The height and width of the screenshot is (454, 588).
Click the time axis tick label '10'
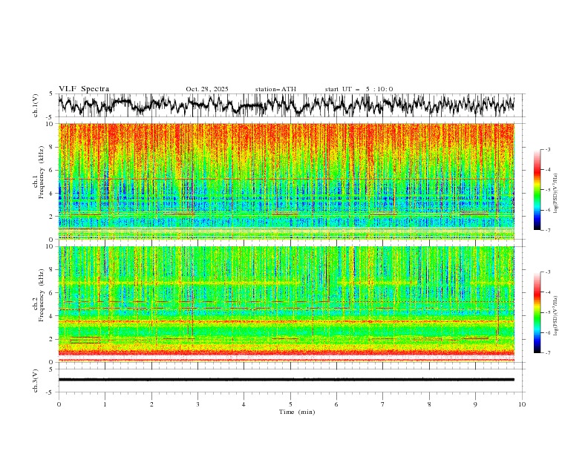pyautogui.click(x=522, y=404)
